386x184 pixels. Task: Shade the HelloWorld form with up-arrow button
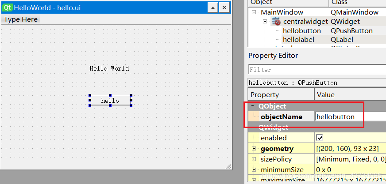(x=213, y=8)
